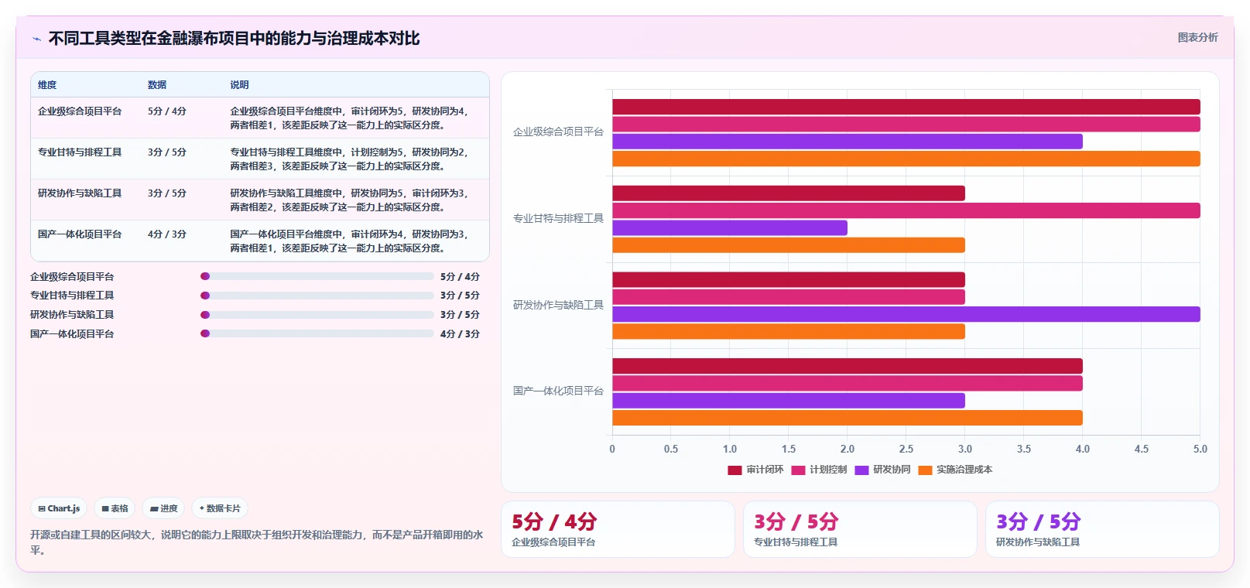Click the progress value 5分 / 4分

460,277
